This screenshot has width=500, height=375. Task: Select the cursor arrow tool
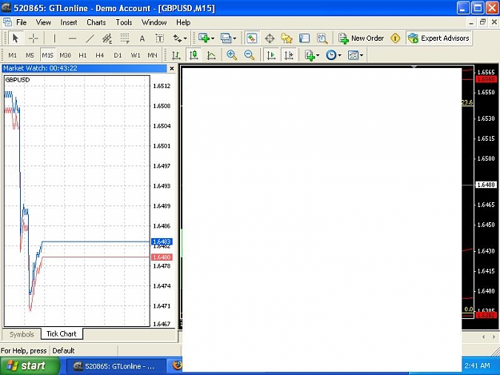tap(15, 38)
